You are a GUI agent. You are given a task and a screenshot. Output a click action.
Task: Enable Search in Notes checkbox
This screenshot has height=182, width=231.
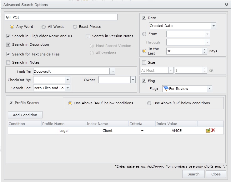coord(8,63)
